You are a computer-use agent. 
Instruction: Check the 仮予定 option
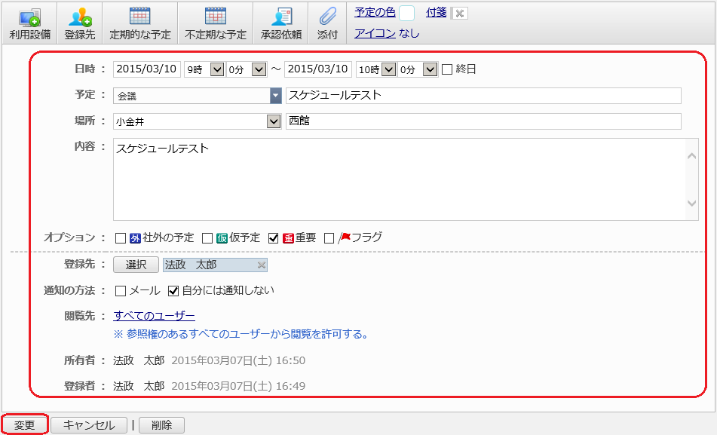coord(207,238)
